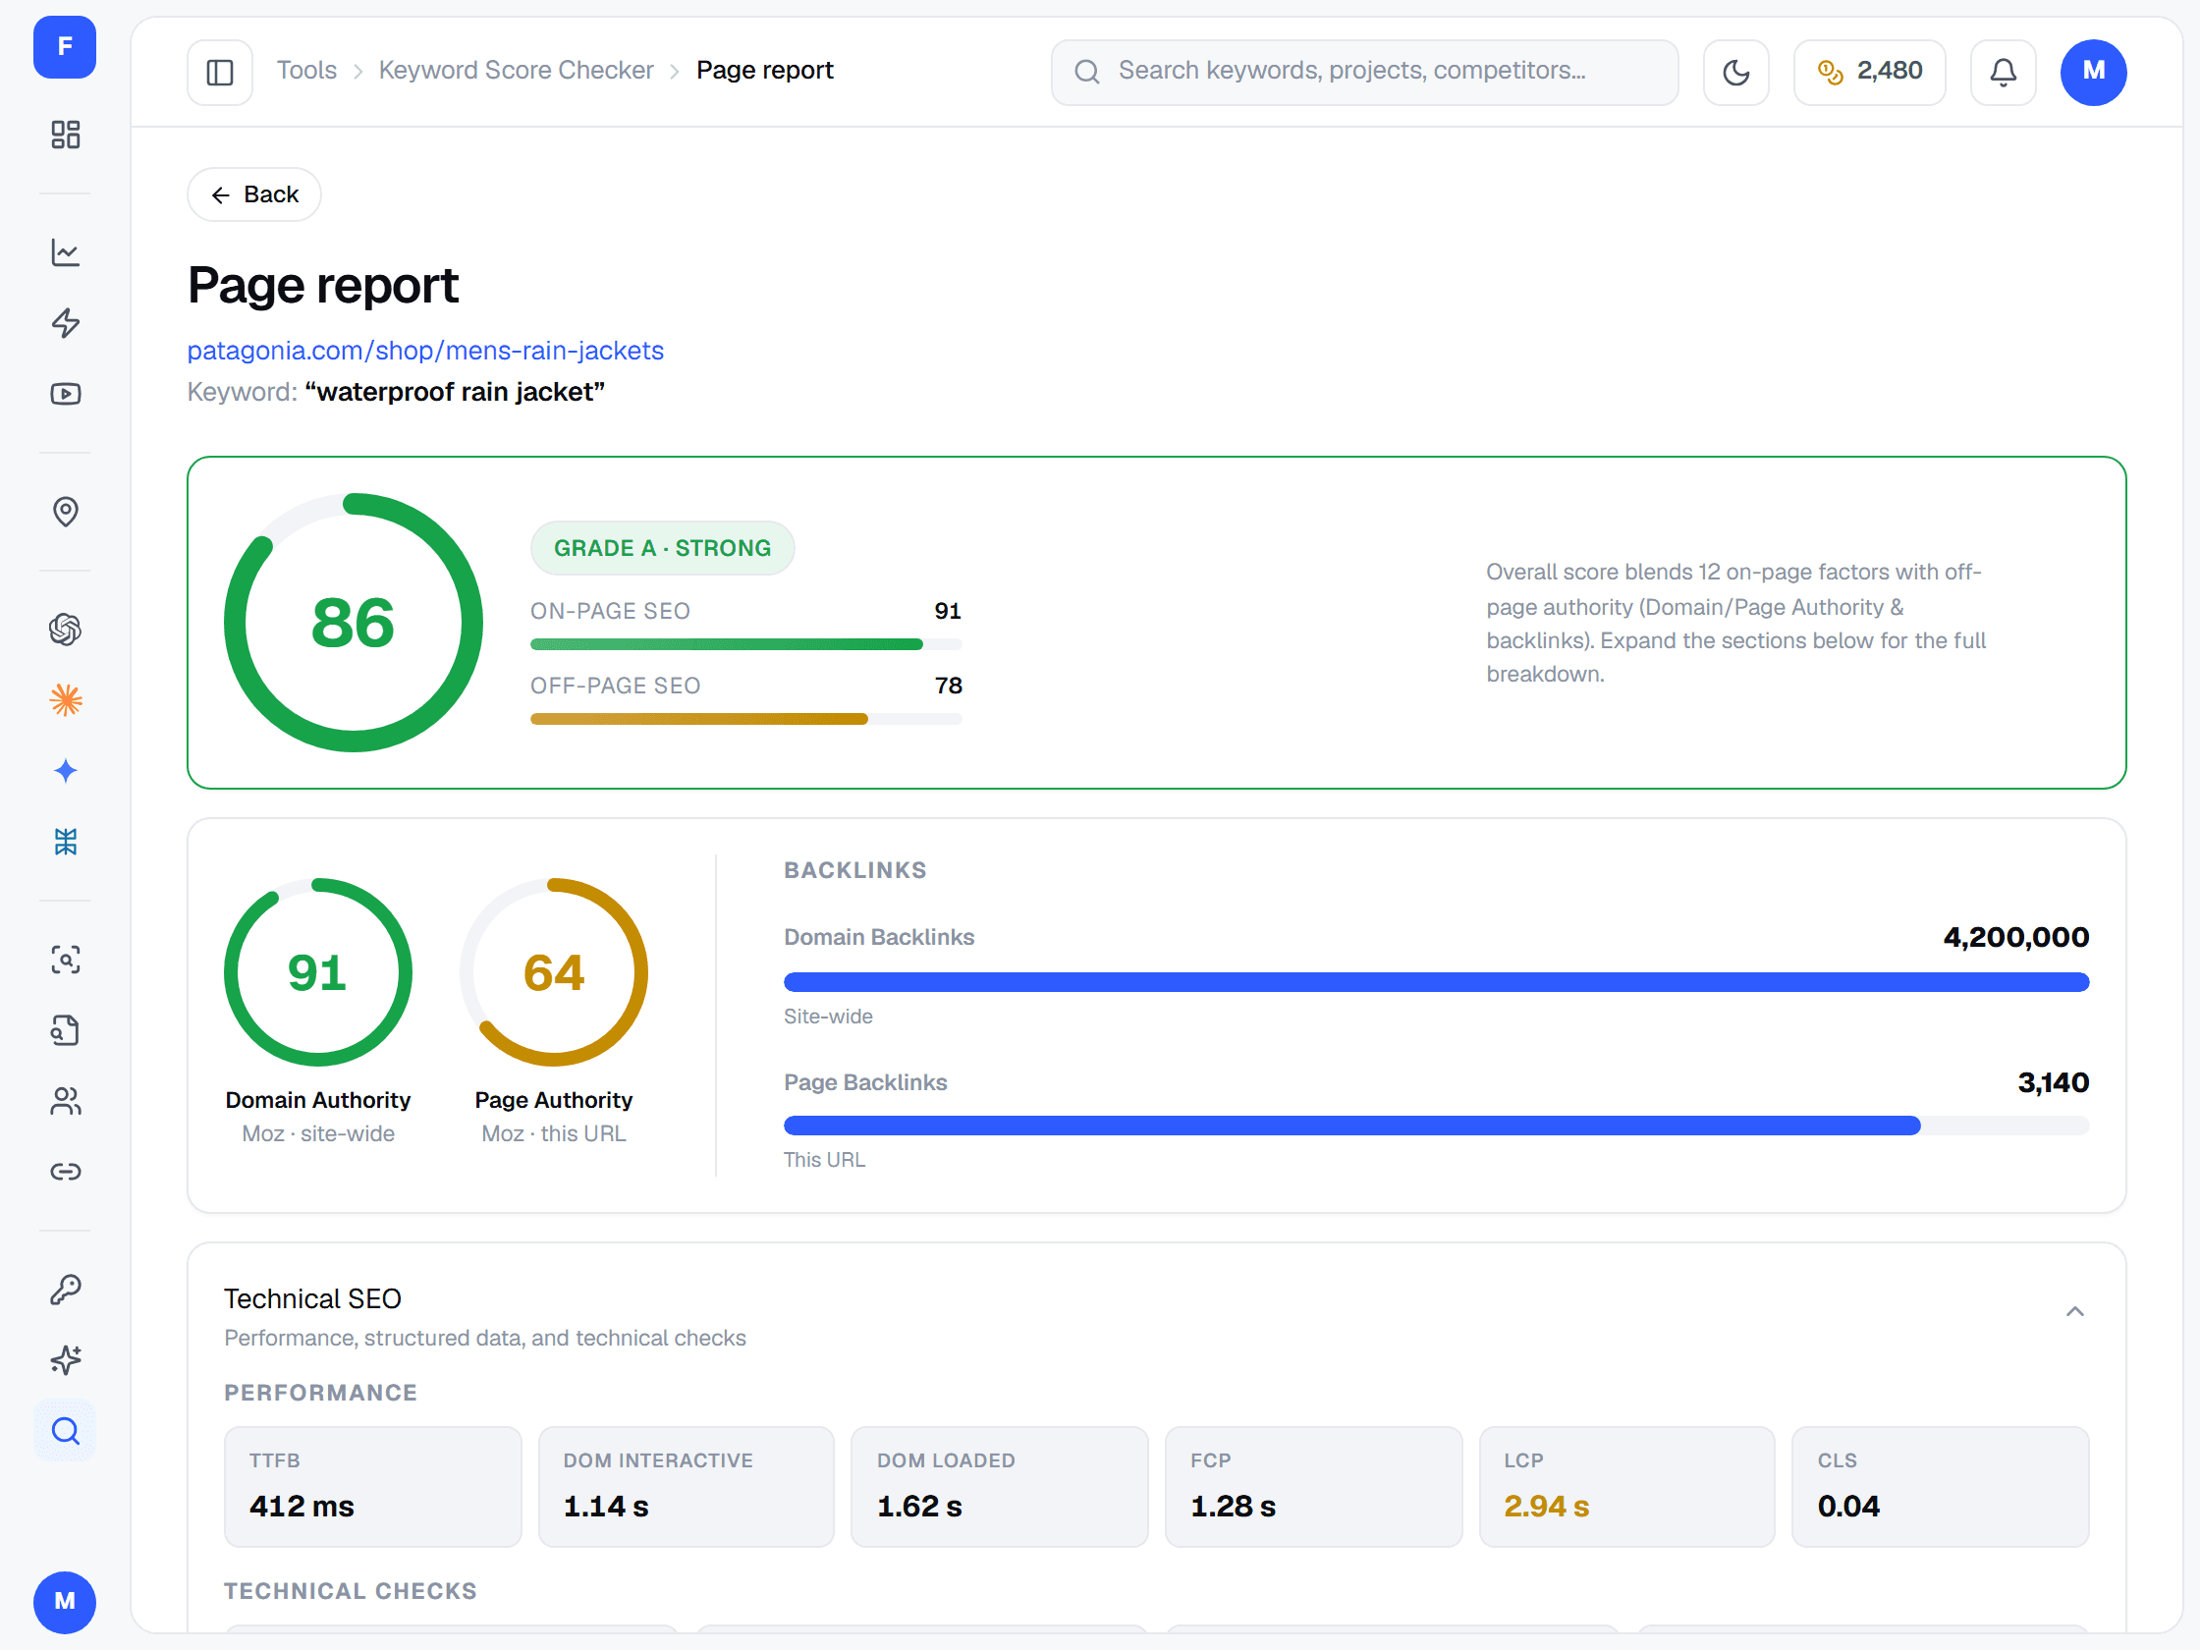Open the AI sparkles sidebar icon
The image size is (2200, 1650).
pos(66,1359)
